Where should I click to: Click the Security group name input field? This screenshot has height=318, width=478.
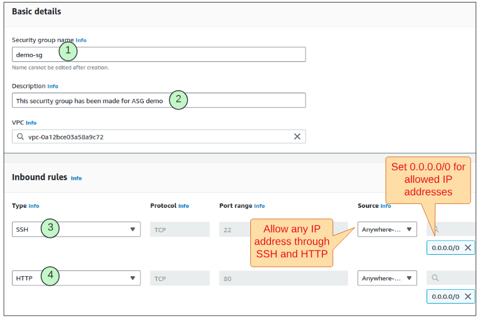pos(188,54)
